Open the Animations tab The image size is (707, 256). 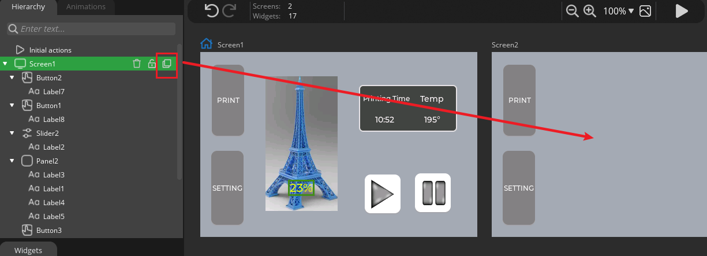point(86,7)
